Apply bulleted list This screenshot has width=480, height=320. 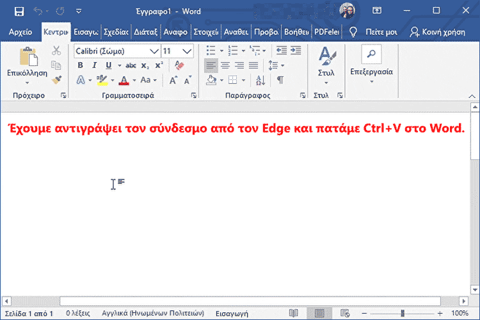[x=211, y=51]
